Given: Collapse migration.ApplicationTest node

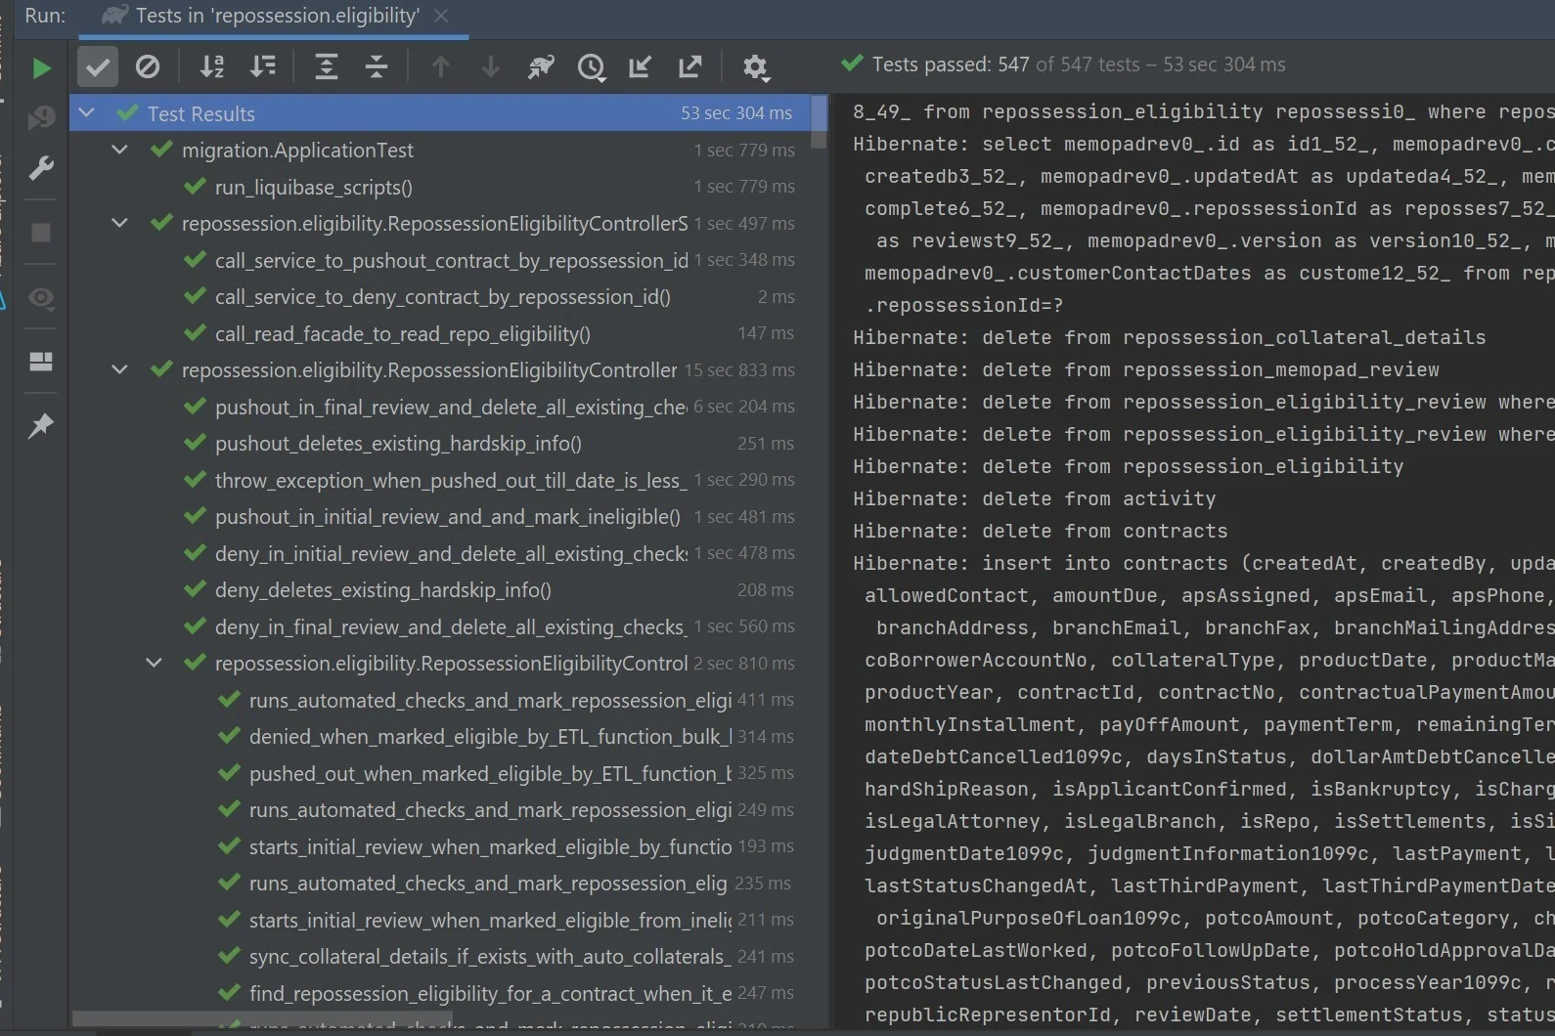Looking at the screenshot, I should [x=119, y=151].
